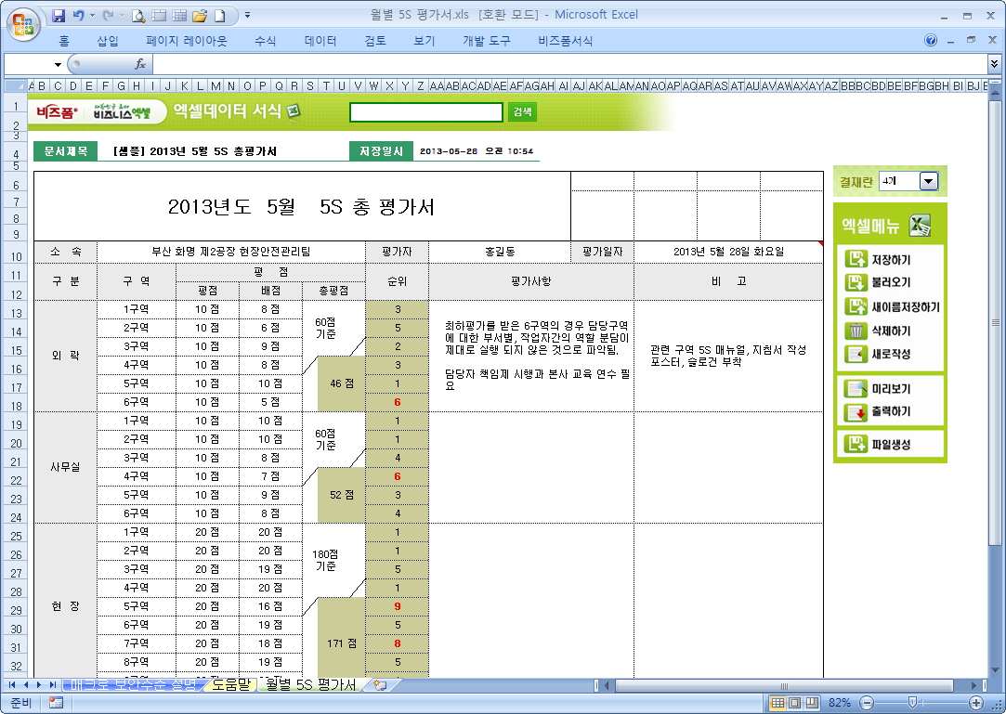Image resolution: width=1006 pixels, height=714 pixels.
Task: Open the 홈 ribbon tab
Action: (63, 41)
